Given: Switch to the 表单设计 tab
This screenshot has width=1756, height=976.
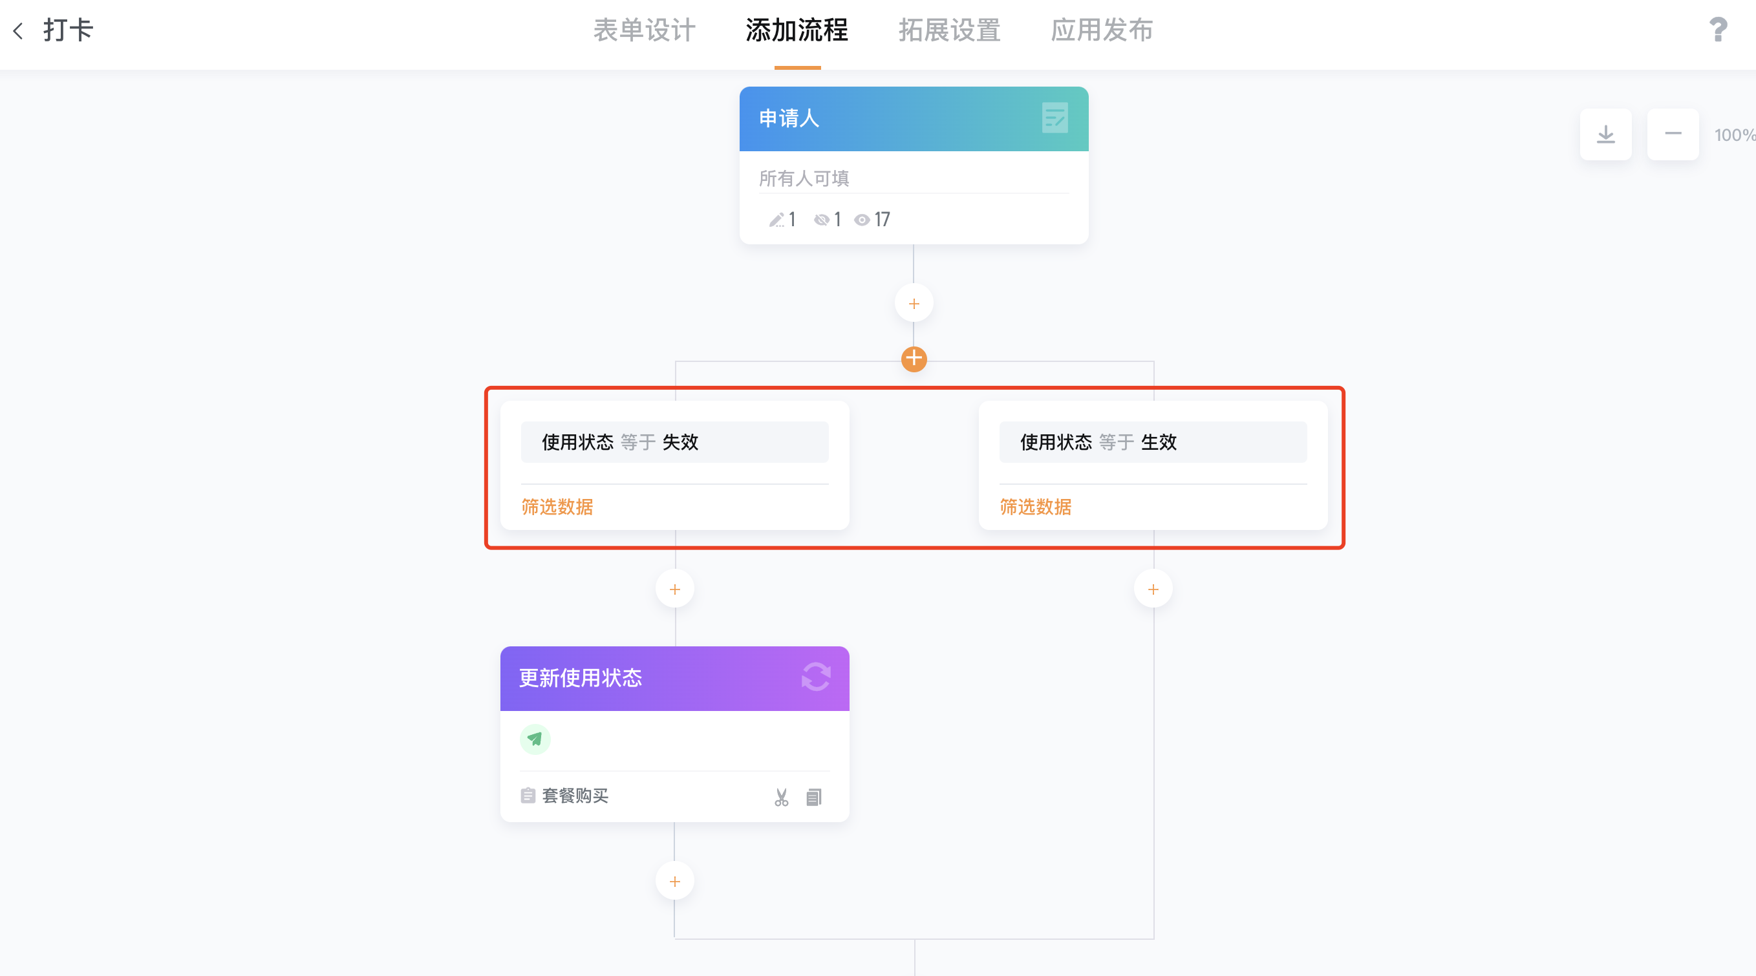Looking at the screenshot, I should [644, 30].
